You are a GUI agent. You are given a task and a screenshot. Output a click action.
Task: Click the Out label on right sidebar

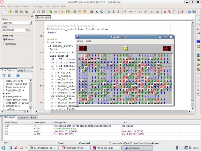point(198,33)
